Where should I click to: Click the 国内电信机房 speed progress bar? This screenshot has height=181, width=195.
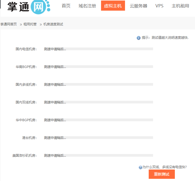99,49
